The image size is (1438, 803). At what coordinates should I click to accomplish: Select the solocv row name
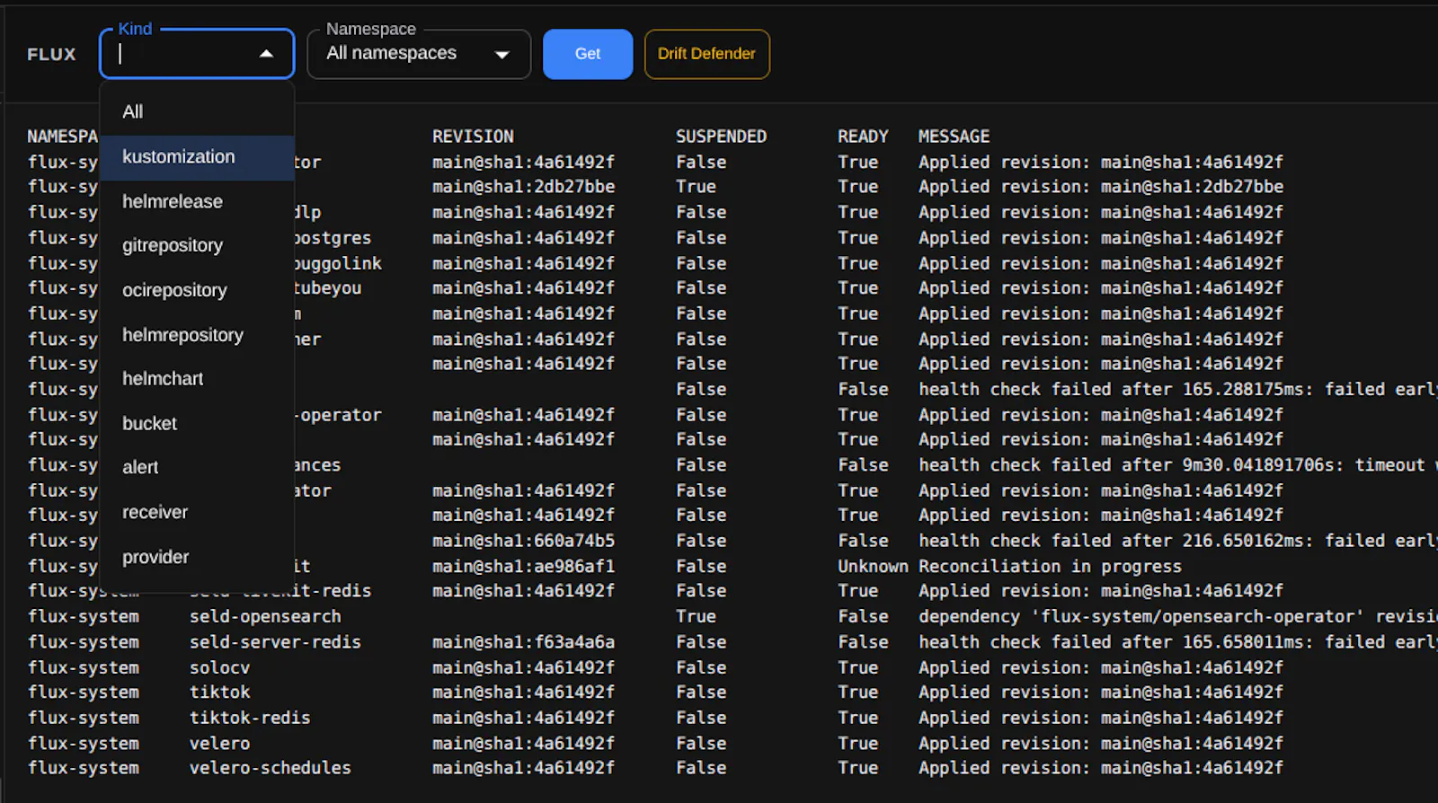click(219, 668)
